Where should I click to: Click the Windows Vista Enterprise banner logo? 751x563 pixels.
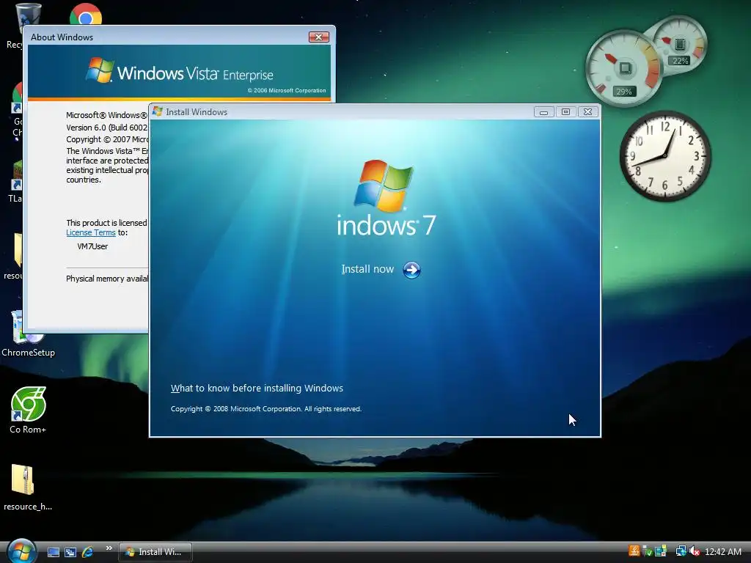pyautogui.click(x=180, y=72)
